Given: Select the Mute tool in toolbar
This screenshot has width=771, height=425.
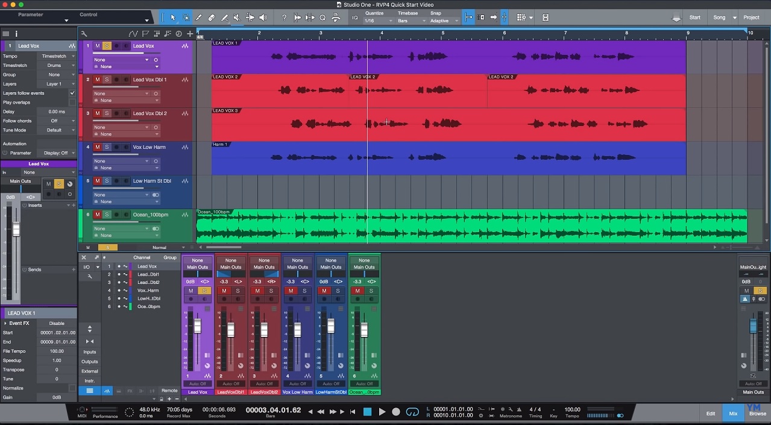Looking at the screenshot, I should point(238,17).
